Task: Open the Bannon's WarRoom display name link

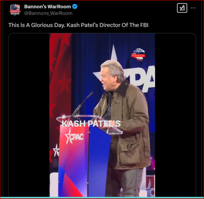Action: [47, 7]
